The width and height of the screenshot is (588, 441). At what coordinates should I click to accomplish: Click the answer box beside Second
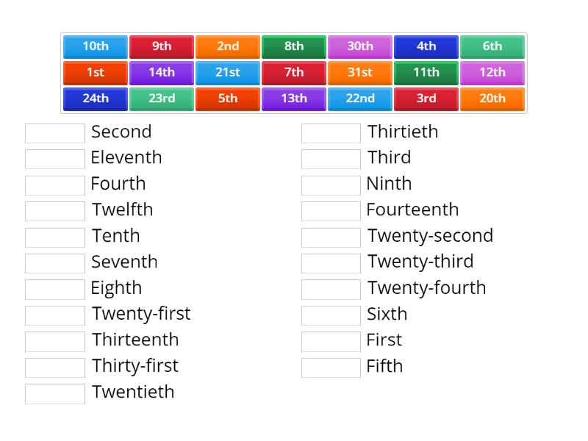click(54, 132)
